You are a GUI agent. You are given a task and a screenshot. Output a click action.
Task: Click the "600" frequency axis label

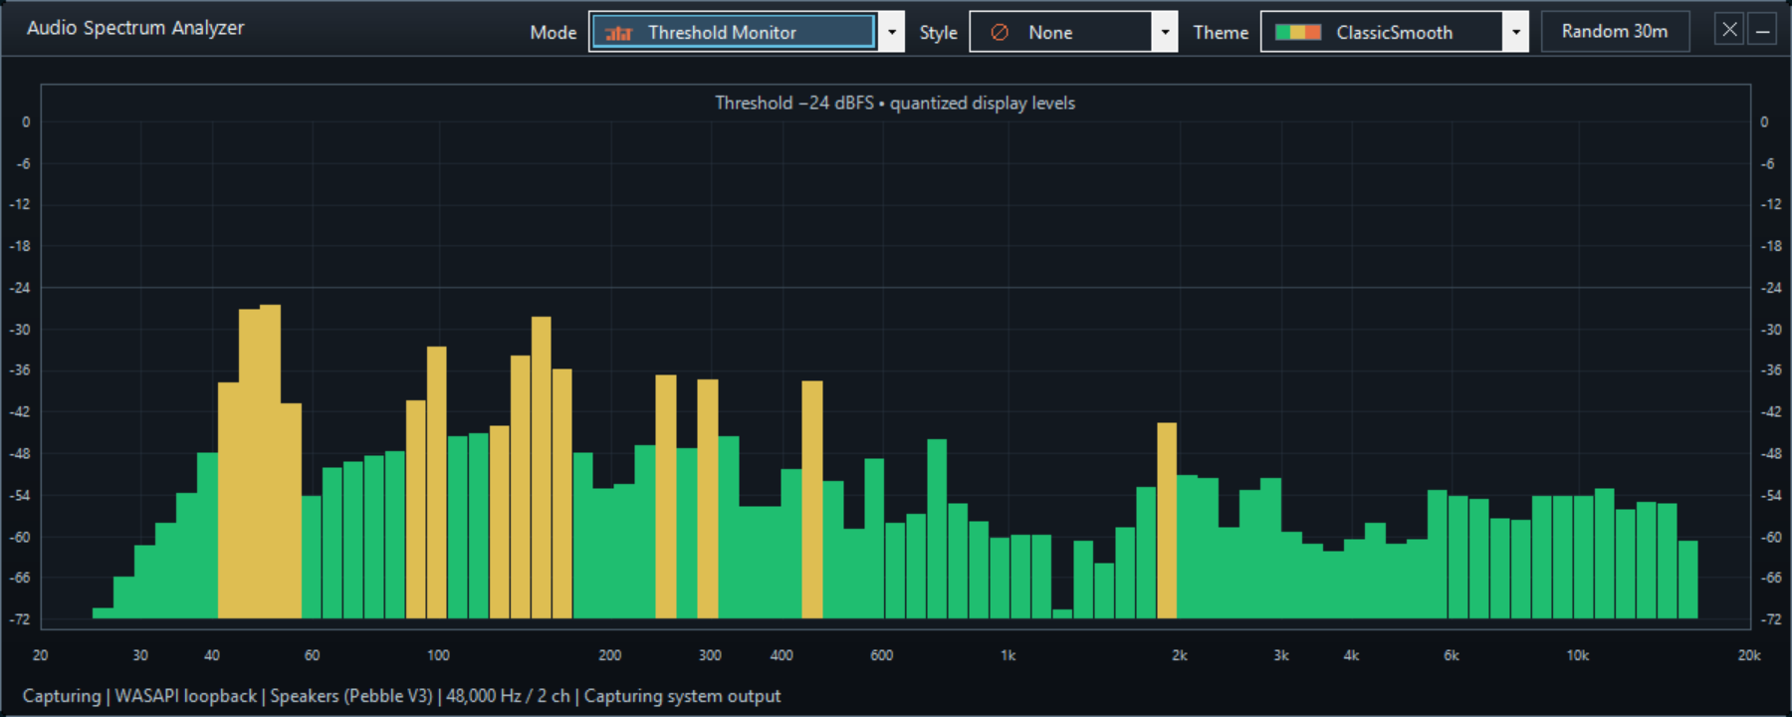[x=882, y=655]
